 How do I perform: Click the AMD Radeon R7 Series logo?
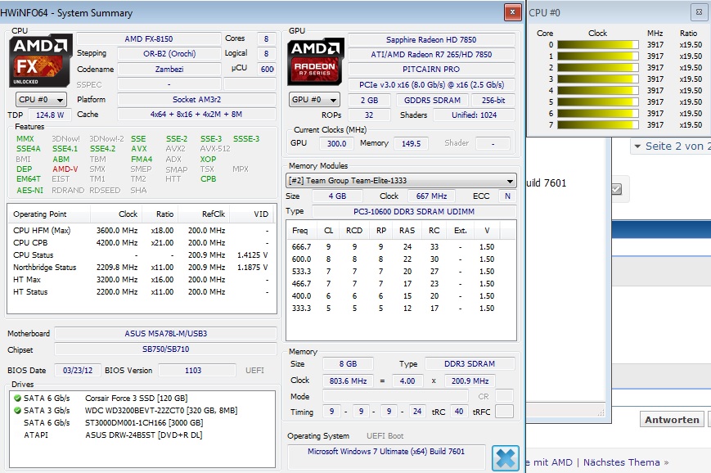(x=315, y=61)
